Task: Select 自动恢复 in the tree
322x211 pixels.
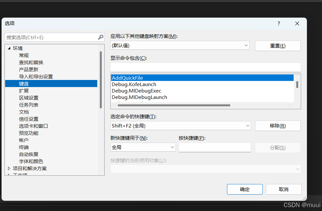Action: click(x=29, y=154)
